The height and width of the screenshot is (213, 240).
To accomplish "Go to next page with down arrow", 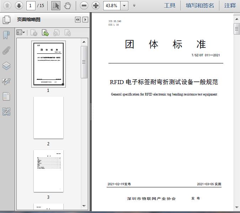I will 19,6.
